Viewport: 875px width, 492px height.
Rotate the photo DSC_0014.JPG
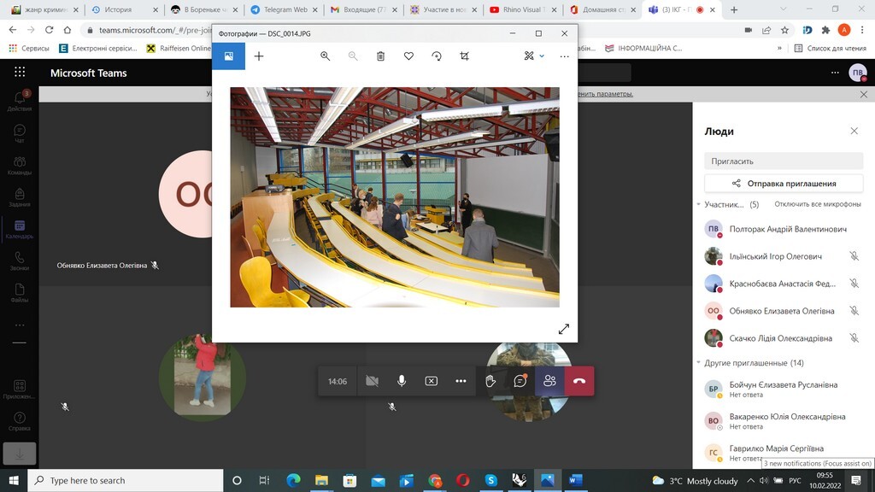click(437, 56)
